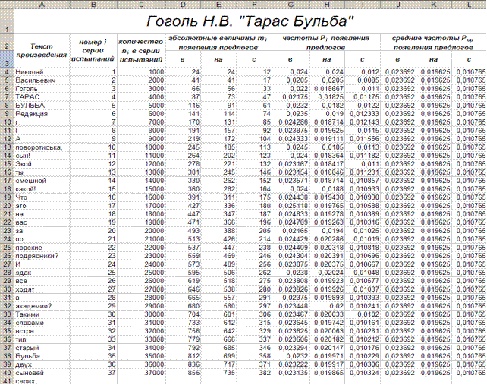Select row 20 header
Image resolution: width=487 pixels, height=385 pixels.
[x=7, y=206]
